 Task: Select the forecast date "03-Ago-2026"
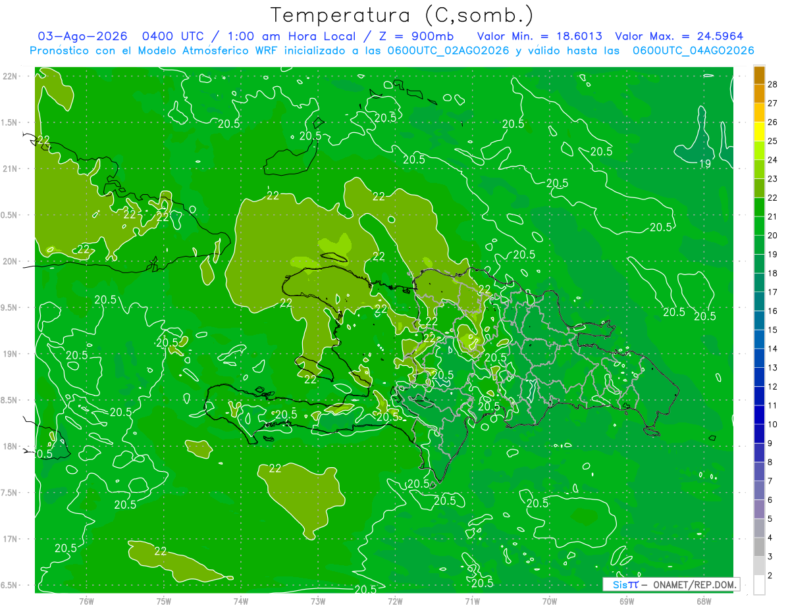[82, 36]
